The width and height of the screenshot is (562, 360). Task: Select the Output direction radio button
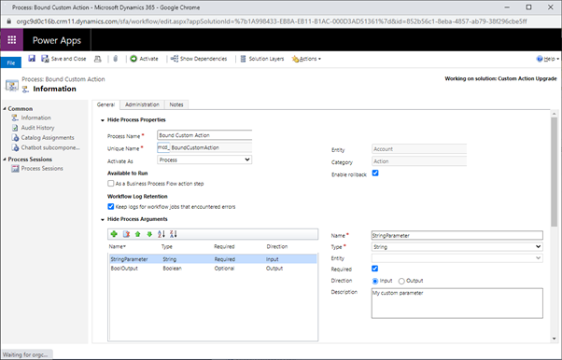(x=401, y=281)
